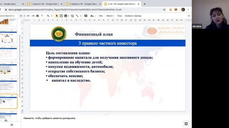Viewport: 229px width, 128px height.
Task: Click the bullet накопление на обучение детей
Action: pos(74,62)
